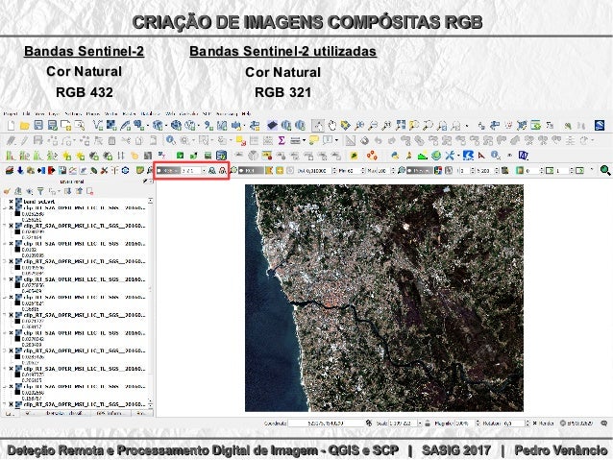Click the EPSG CRS button in status bar

[577, 424]
